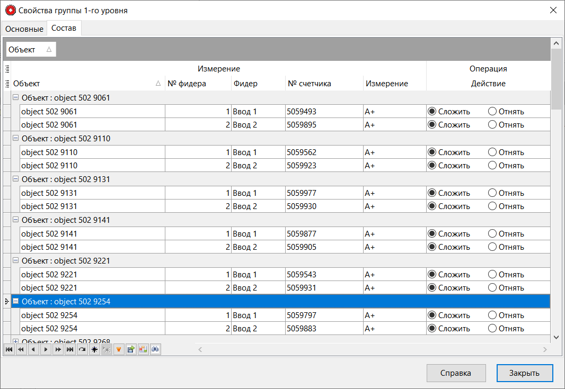
Task: Click the export save disk icon
Action: (131, 349)
